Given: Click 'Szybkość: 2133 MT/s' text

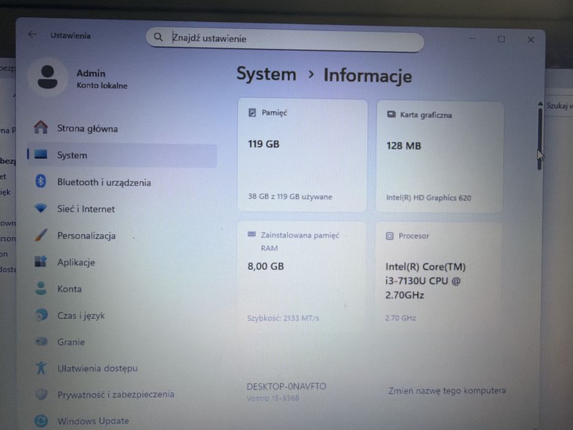Looking at the screenshot, I should 283,318.
